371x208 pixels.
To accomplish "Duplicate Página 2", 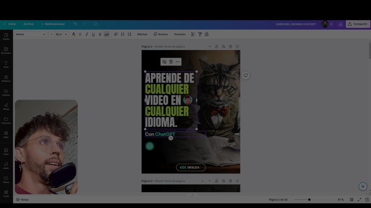I will click(223, 181).
